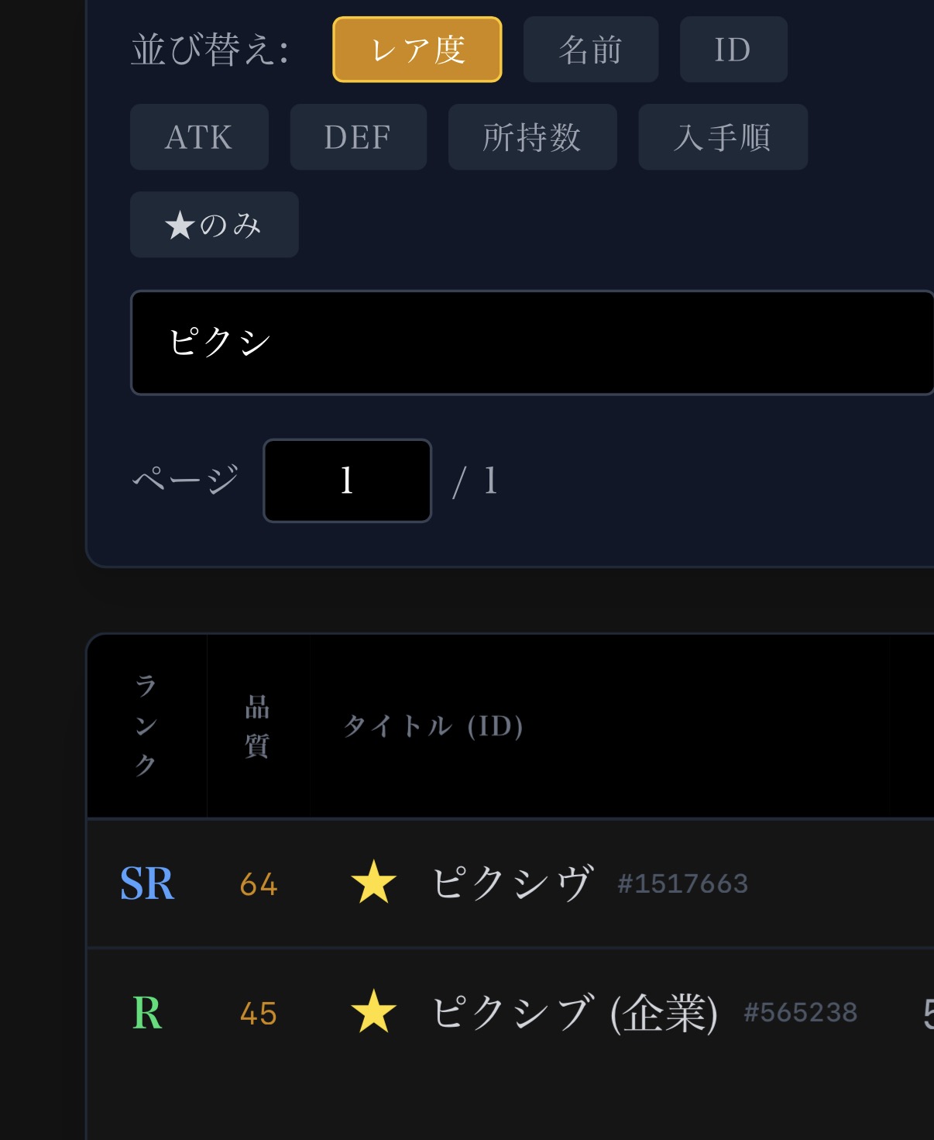Toggle the star on ピクシヴ row

coord(373,883)
